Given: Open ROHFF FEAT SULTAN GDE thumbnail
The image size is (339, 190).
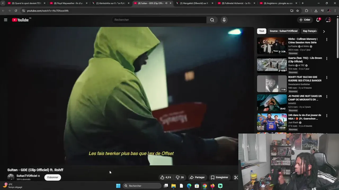Looking at the screenshot, I should coord(272,84).
